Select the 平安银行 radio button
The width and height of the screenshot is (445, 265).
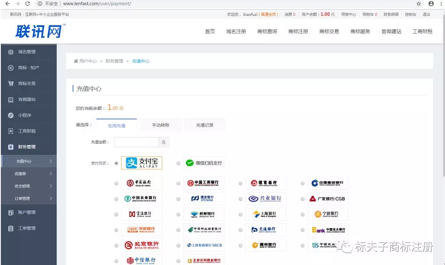coord(116,230)
